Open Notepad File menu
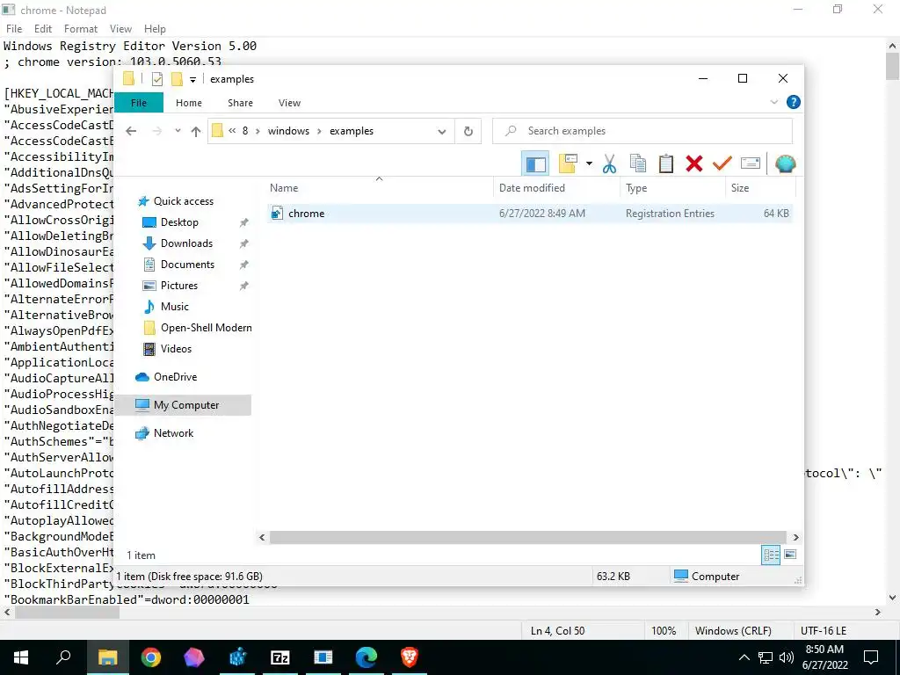This screenshot has width=900, height=675. point(14,29)
